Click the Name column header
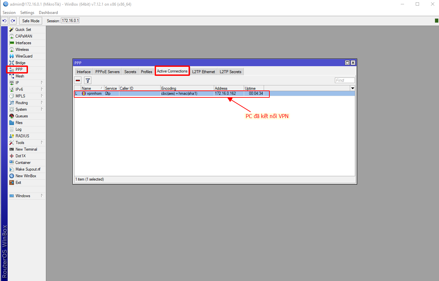439x281 pixels. point(92,88)
